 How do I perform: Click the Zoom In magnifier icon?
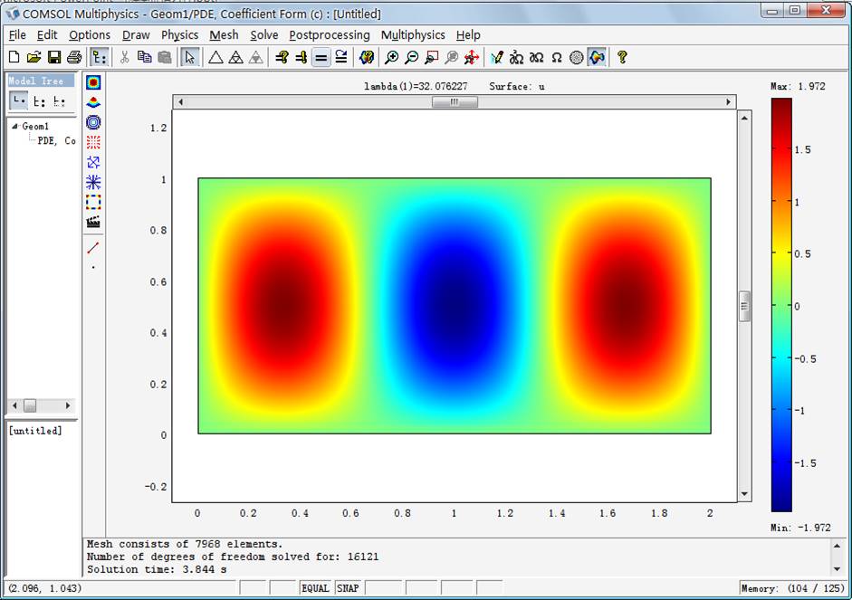click(391, 57)
